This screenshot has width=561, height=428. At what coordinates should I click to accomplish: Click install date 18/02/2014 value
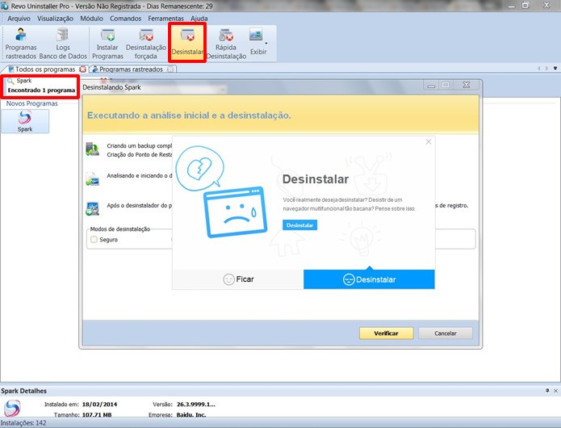[x=99, y=405]
